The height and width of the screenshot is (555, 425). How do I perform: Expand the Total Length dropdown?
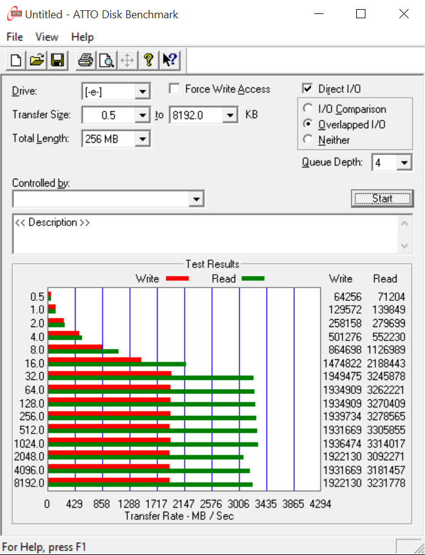(142, 139)
